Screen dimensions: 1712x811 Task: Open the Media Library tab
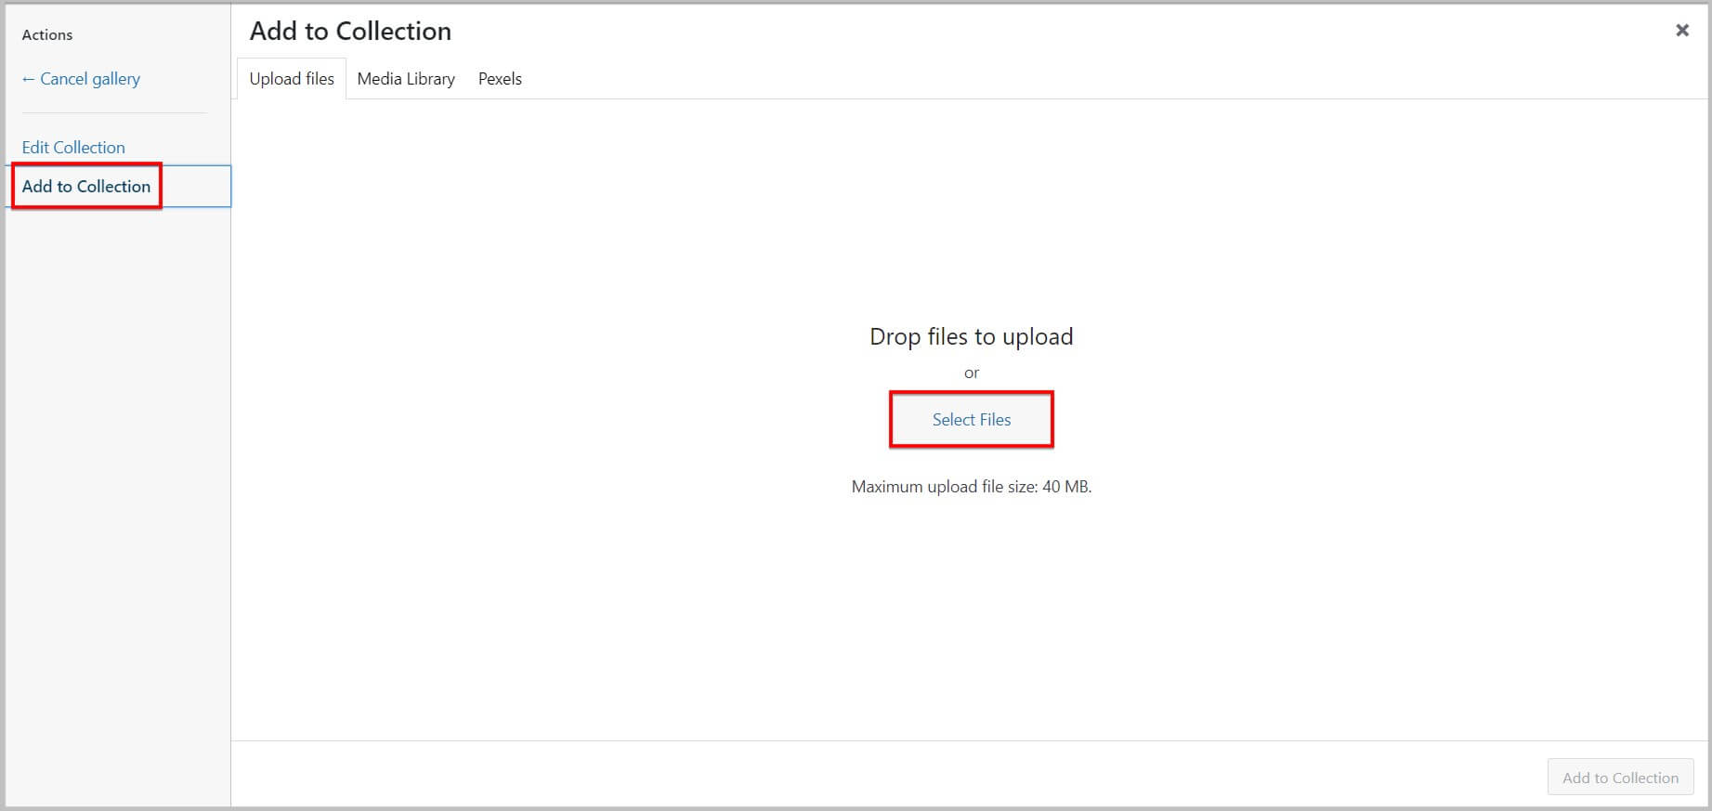(x=406, y=79)
